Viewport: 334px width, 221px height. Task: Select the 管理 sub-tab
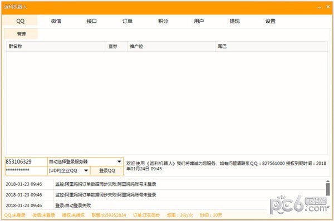point(21,34)
